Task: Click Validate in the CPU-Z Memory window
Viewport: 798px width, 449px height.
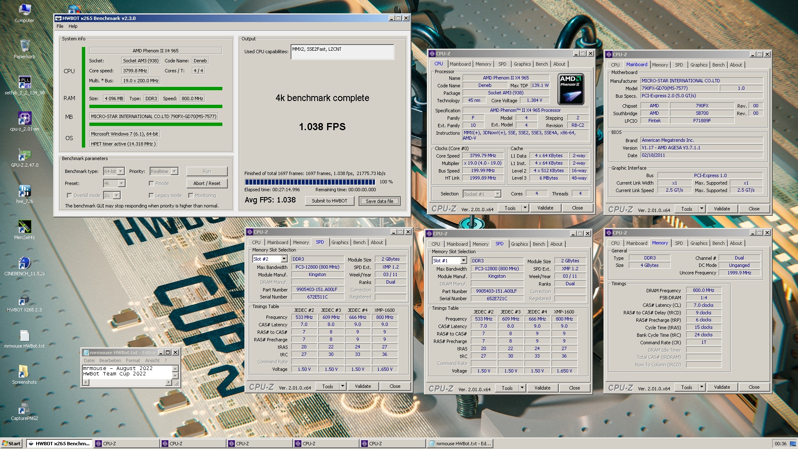Action: (x=722, y=387)
